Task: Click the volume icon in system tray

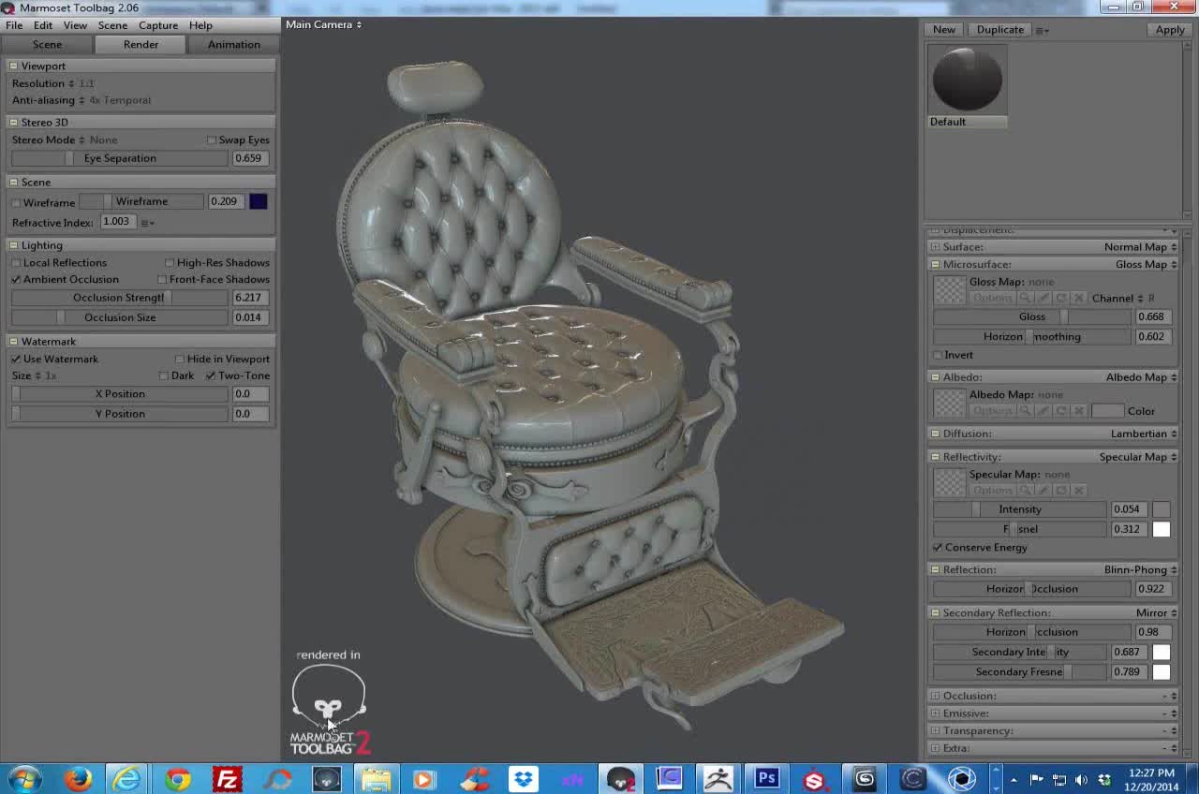Action: tap(1082, 779)
